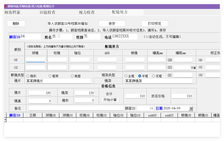Click the OD ADD field
Viewport: 224px width, 141px height.
pyautogui.click(x=107, y=60)
